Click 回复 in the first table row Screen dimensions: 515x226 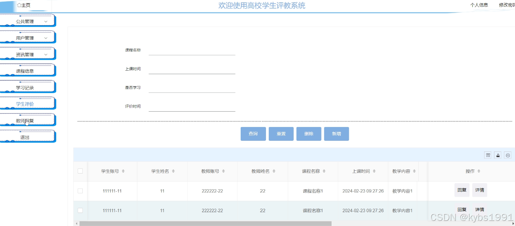(462, 190)
